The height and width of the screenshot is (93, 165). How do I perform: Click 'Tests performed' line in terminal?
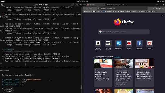[14, 82]
